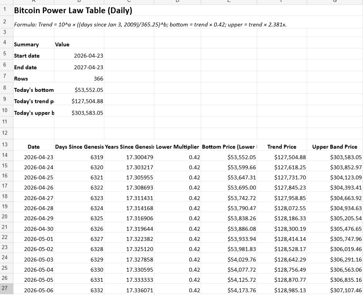The height and width of the screenshot is (295, 363).
Task: Select bottom price $53,933.94
Action: [229, 237]
